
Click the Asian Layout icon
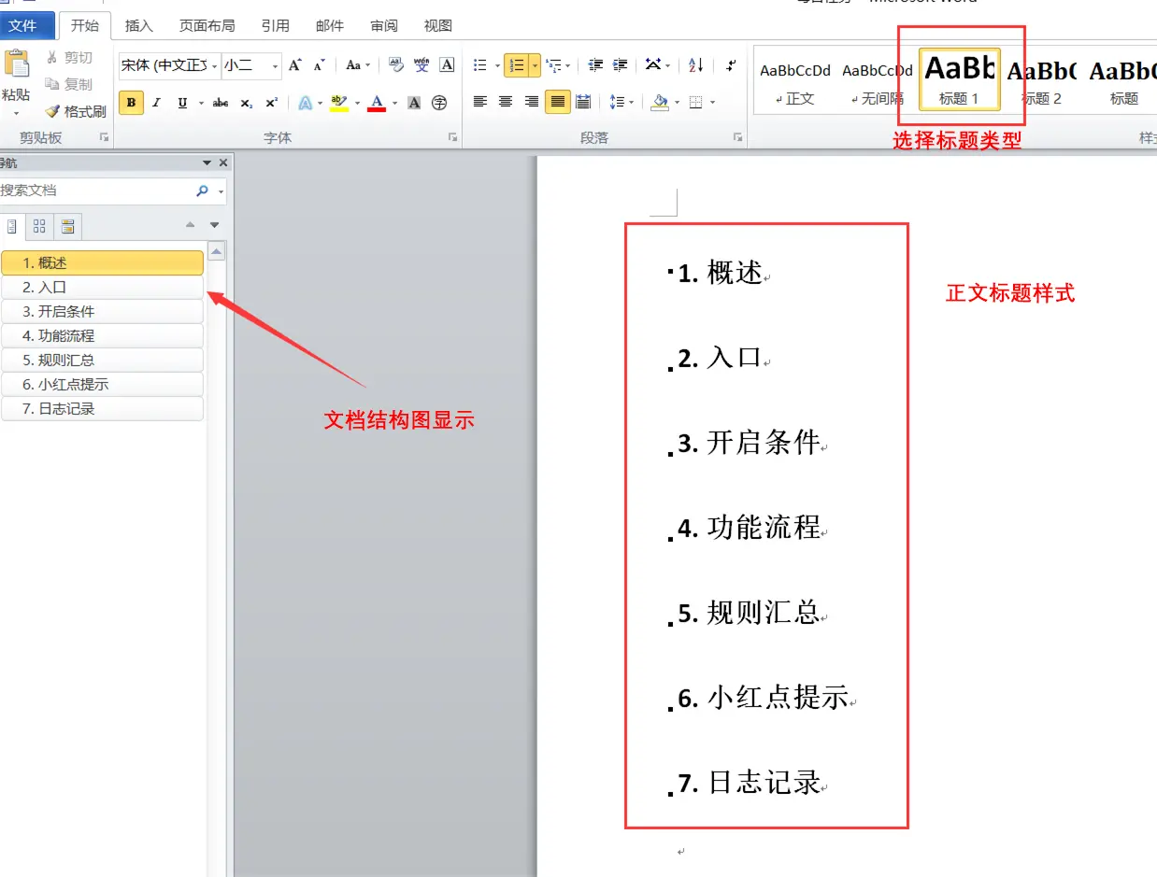(653, 65)
